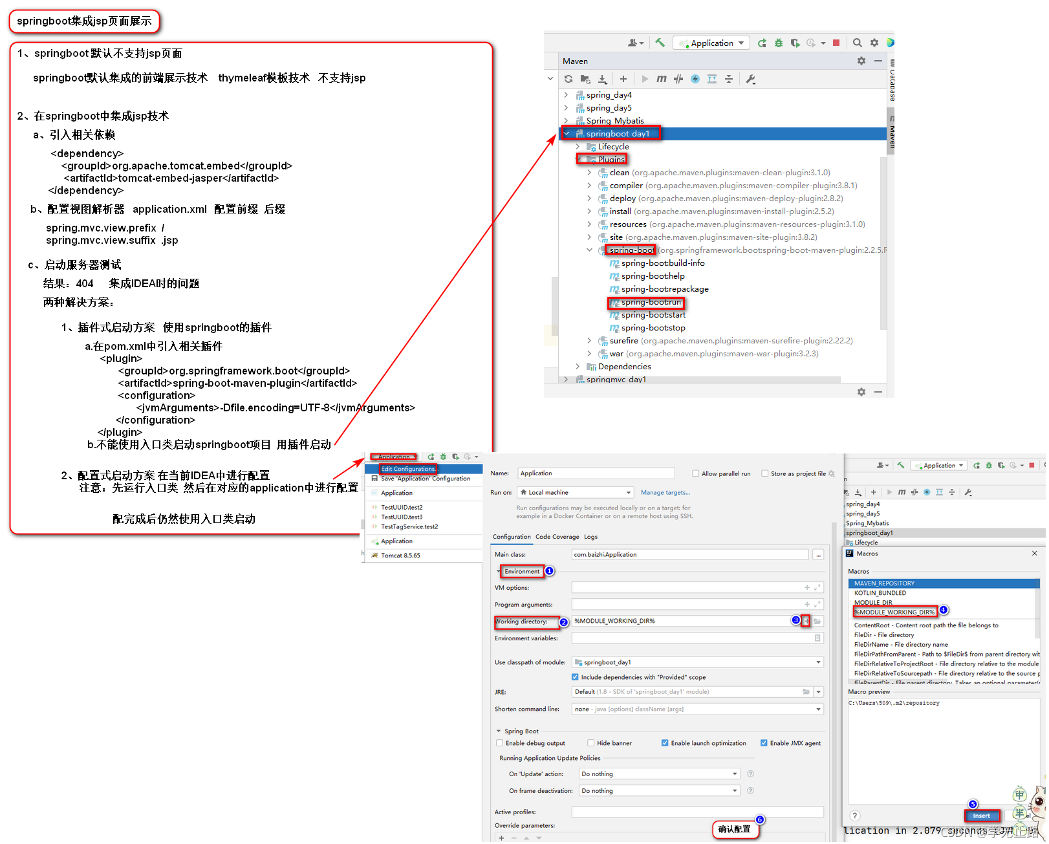Click the red Stop icon above the Macros dialog
This screenshot has height=844, width=1049.
1032,465
